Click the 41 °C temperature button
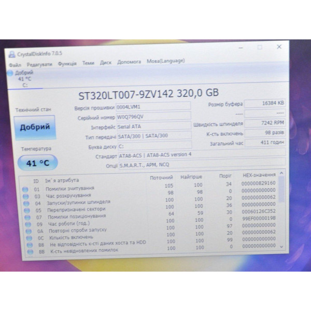This screenshot has height=311, width=311. (38, 163)
